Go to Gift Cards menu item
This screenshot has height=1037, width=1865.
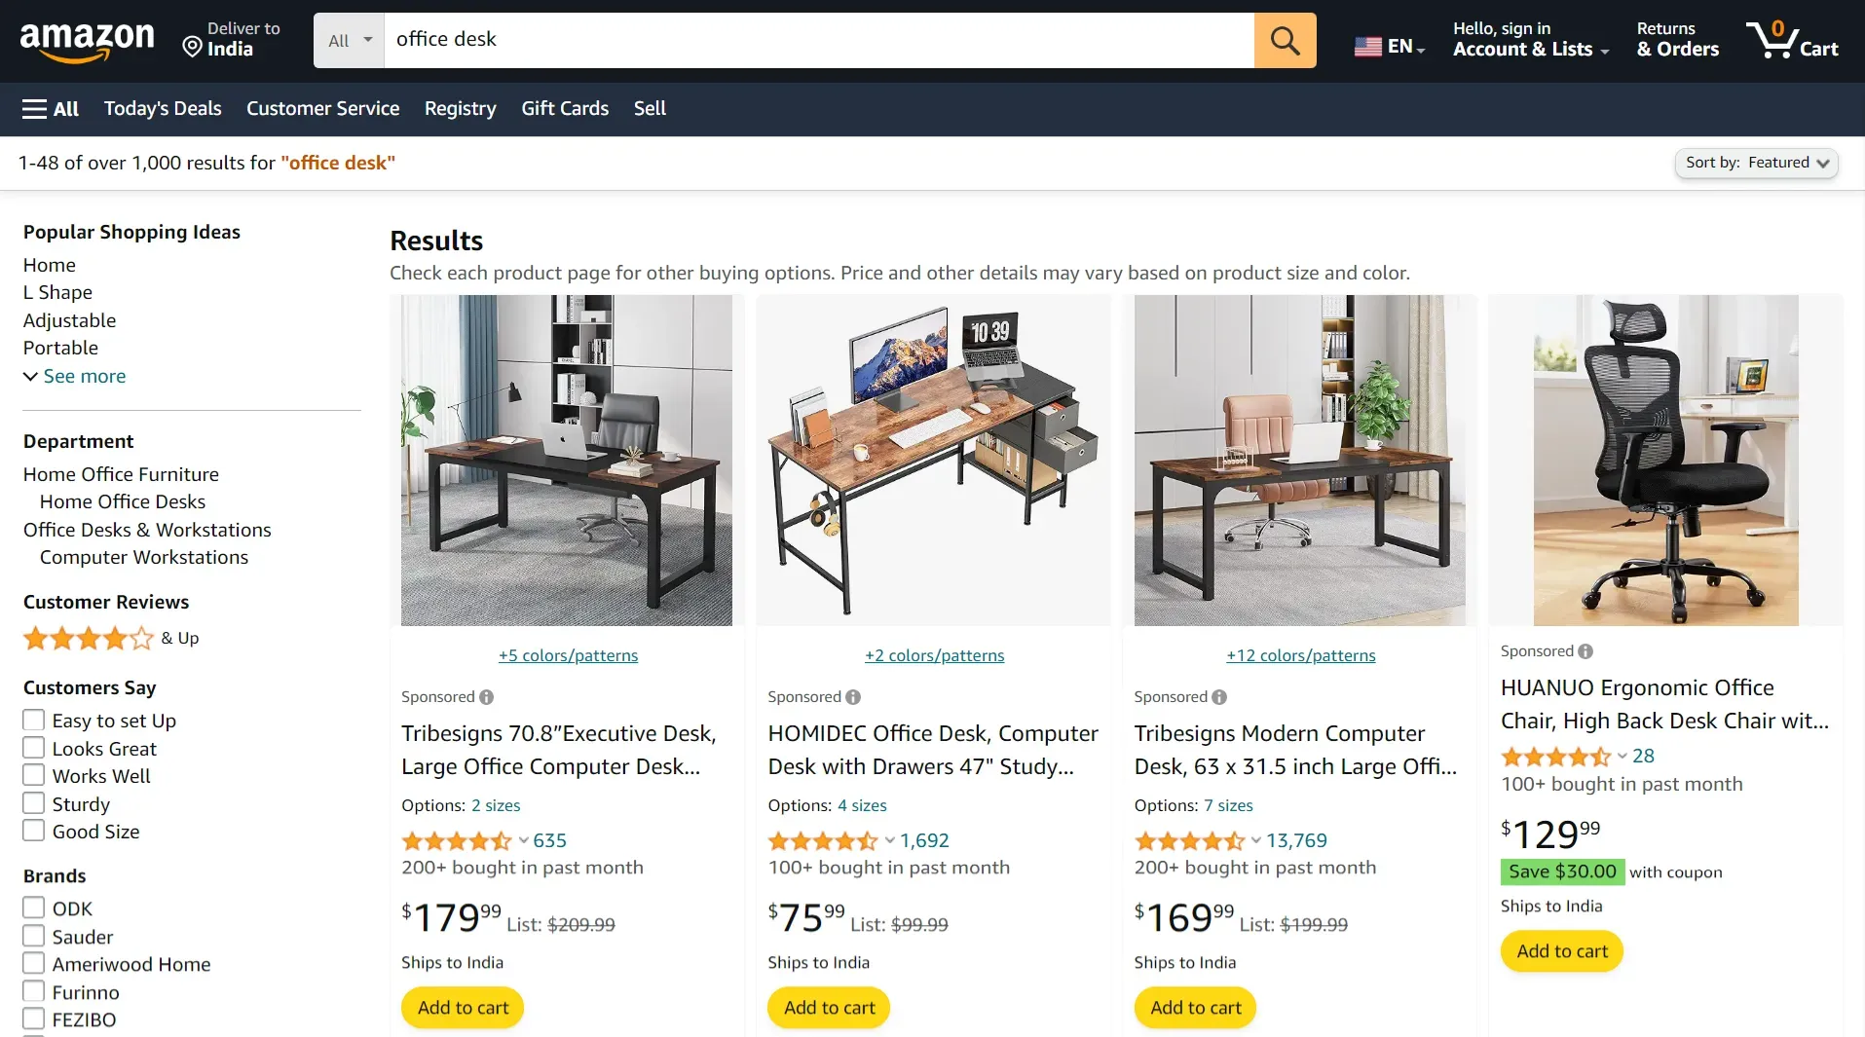(565, 109)
